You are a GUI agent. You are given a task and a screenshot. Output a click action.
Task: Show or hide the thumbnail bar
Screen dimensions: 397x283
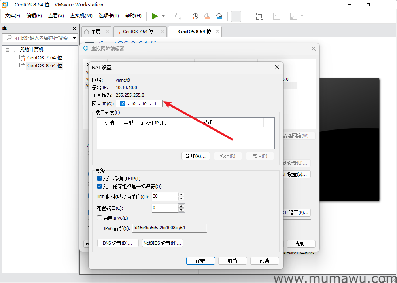pyautogui.click(x=248, y=16)
